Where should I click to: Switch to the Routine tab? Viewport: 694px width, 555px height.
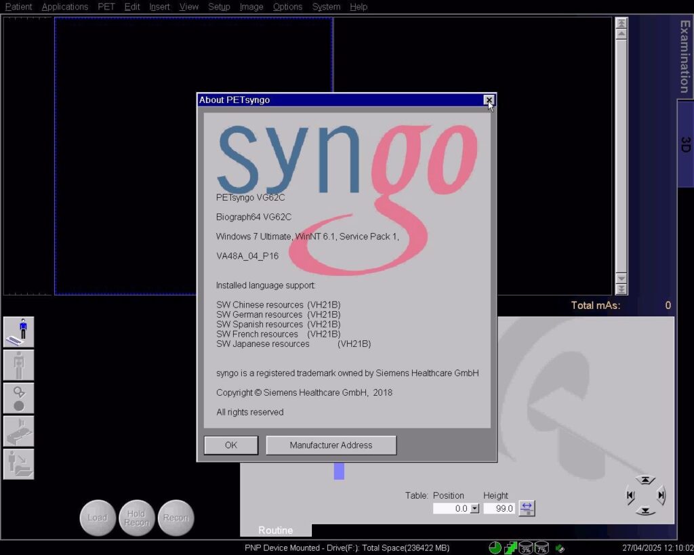[x=275, y=530]
